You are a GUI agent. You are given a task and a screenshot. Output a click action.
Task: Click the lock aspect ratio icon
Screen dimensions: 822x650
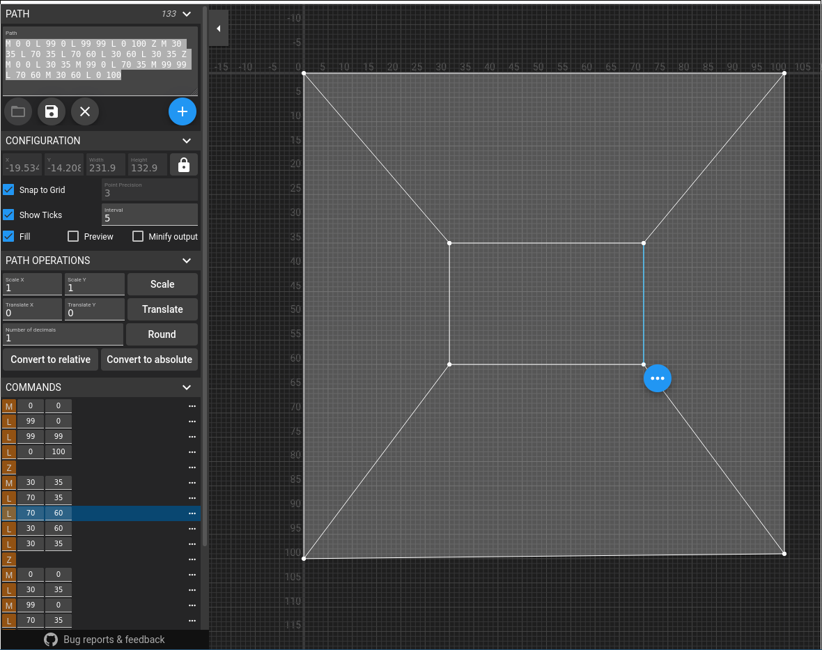click(x=184, y=165)
